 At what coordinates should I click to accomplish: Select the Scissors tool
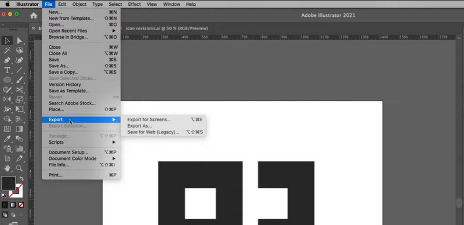point(20,89)
